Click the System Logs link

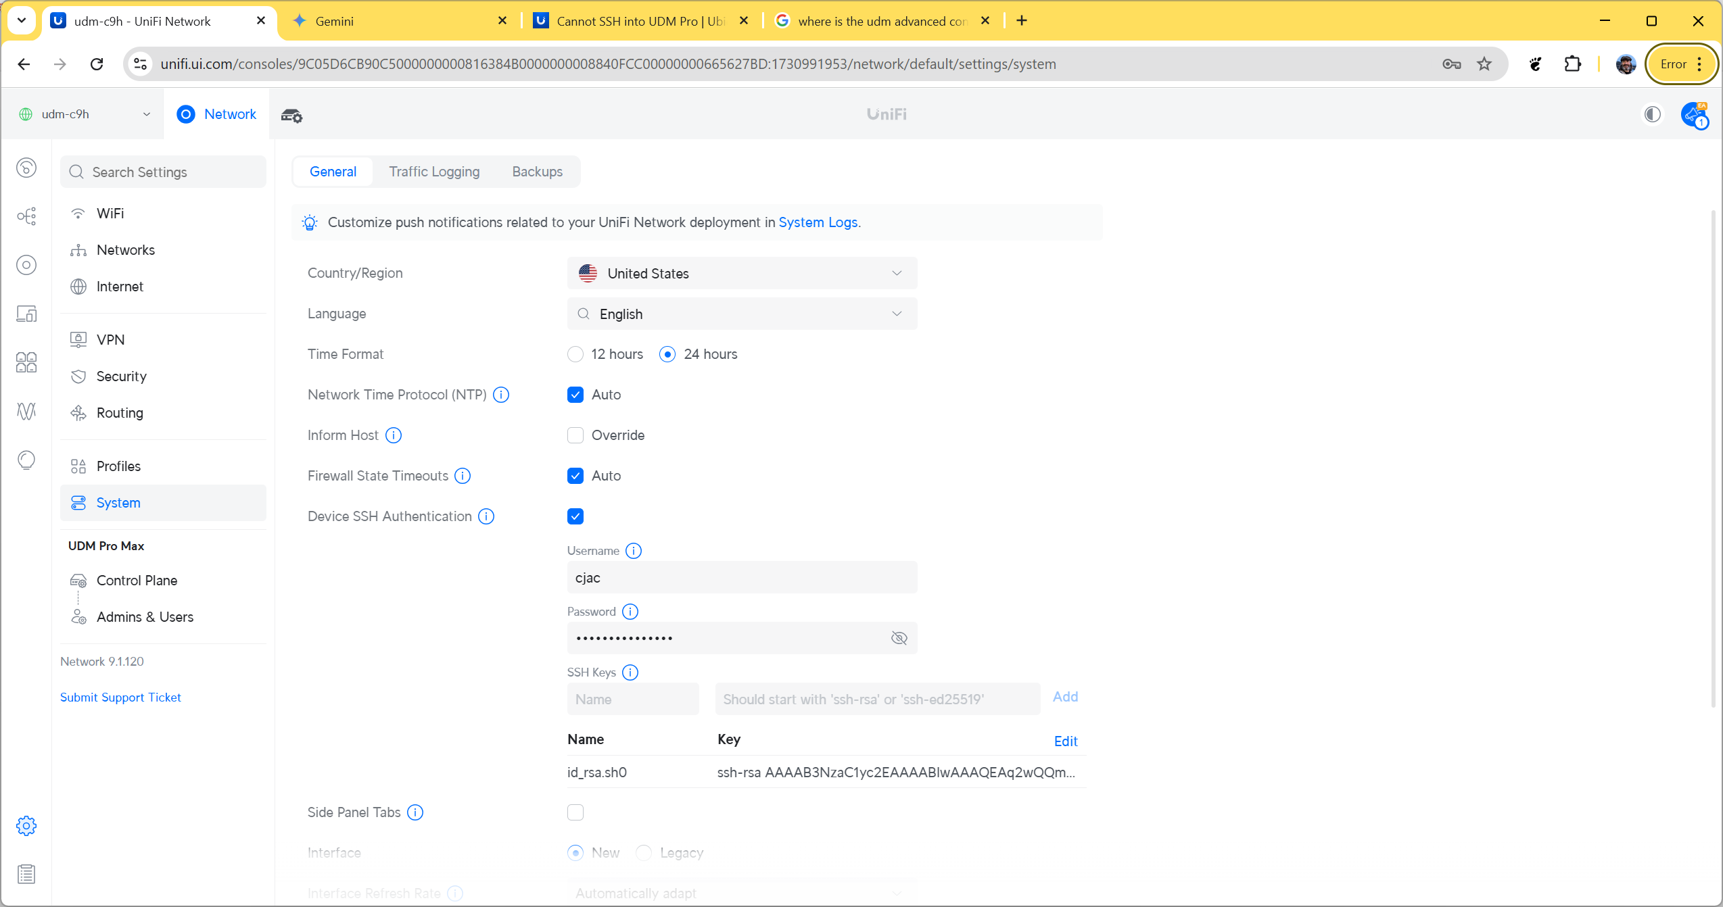pyautogui.click(x=818, y=222)
